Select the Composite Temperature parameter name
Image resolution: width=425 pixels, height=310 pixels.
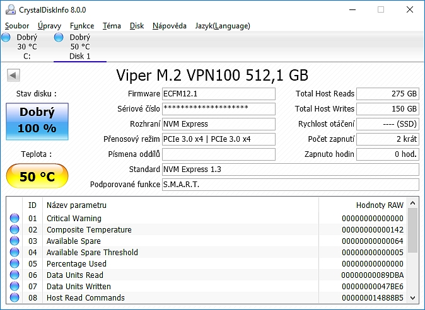point(89,230)
